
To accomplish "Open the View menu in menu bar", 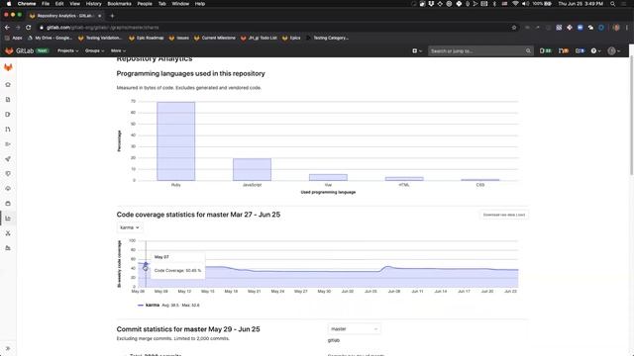I will pos(75,4).
